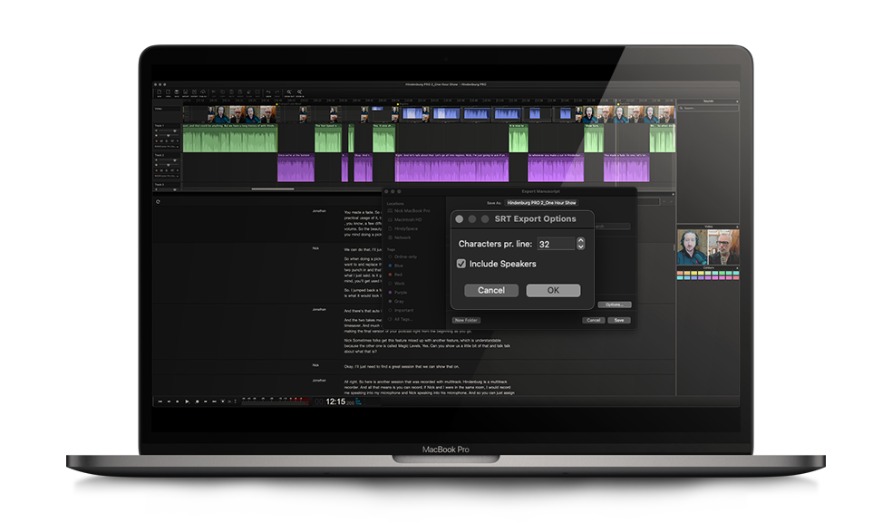The width and height of the screenshot is (892, 522).
Task: Click the Open file toolbar icon
Action: point(168,92)
